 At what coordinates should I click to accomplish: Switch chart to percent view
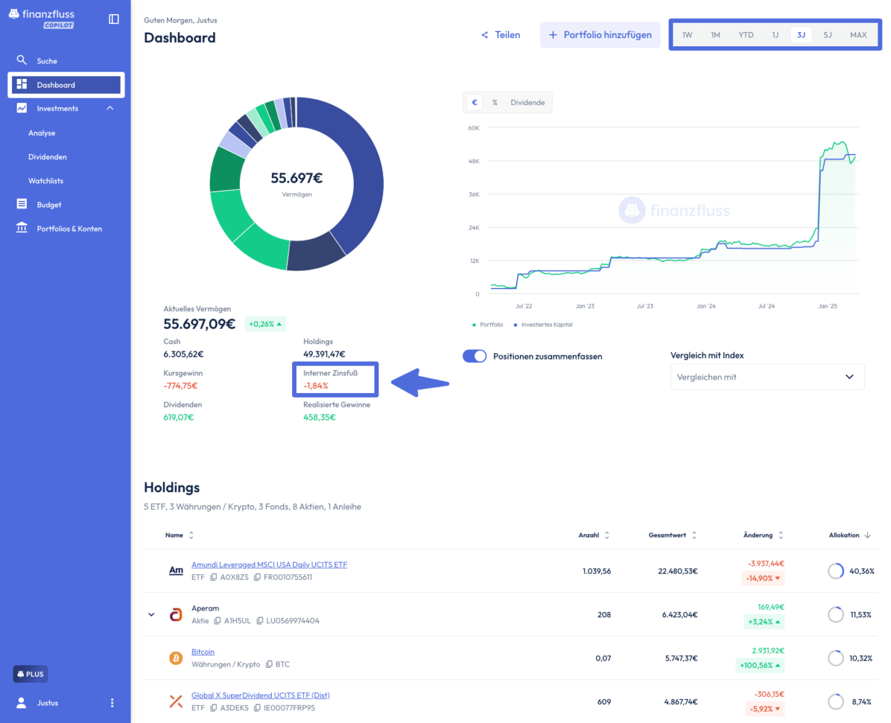click(495, 102)
